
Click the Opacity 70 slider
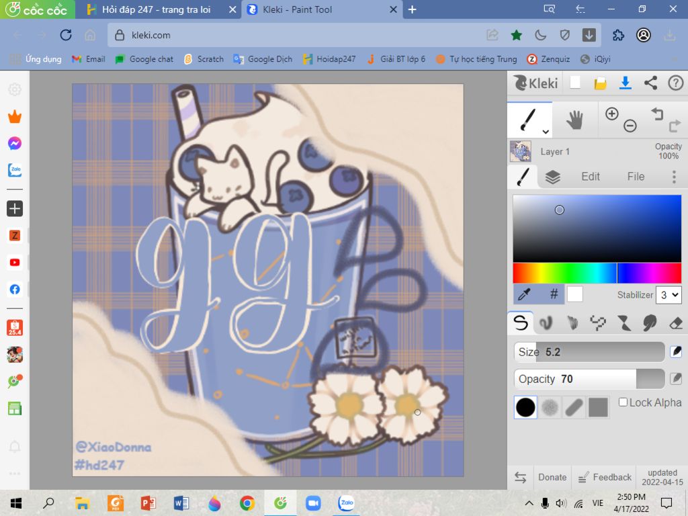pos(589,379)
